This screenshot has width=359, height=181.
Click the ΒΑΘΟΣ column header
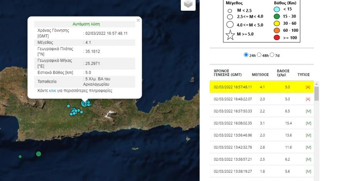click(x=283, y=73)
